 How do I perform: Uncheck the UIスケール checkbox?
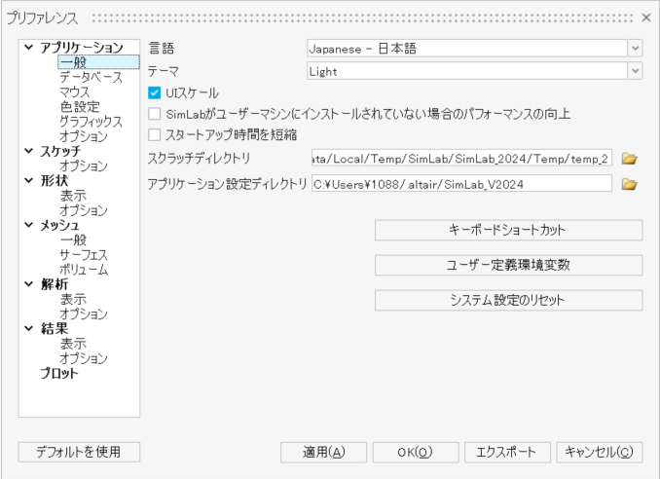point(154,93)
